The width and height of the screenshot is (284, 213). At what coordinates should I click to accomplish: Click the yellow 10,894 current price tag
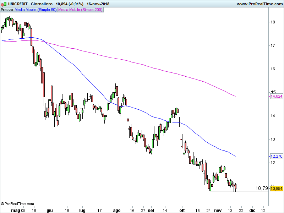(x=277, y=189)
